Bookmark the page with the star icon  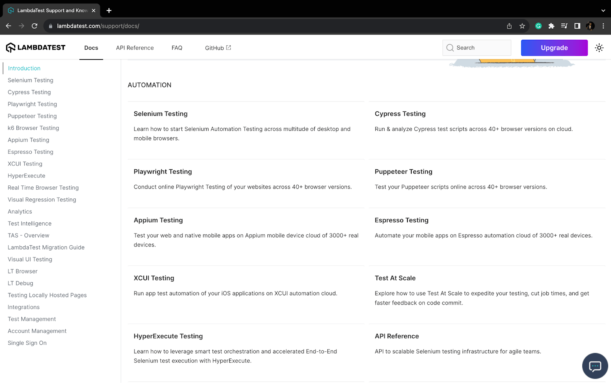(522, 26)
